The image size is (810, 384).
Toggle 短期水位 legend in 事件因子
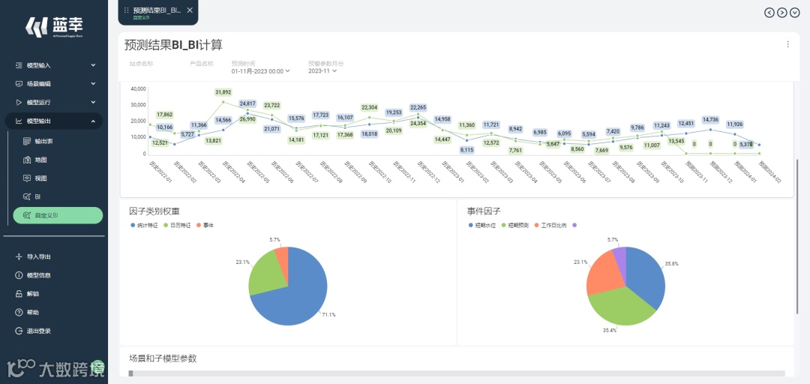click(481, 225)
